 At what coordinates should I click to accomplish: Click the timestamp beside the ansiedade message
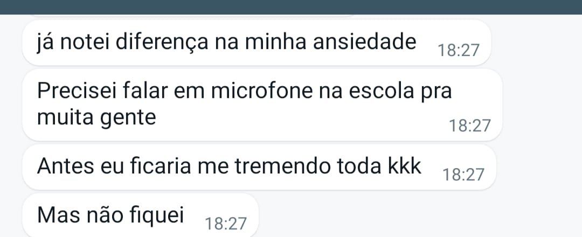(458, 51)
